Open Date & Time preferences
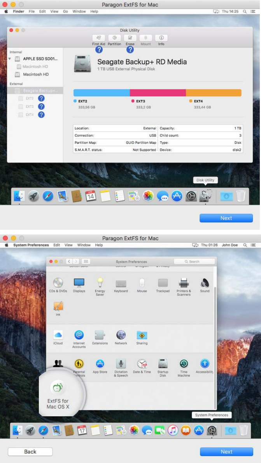The height and width of the screenshot is (463, 261). coord(142,363)
